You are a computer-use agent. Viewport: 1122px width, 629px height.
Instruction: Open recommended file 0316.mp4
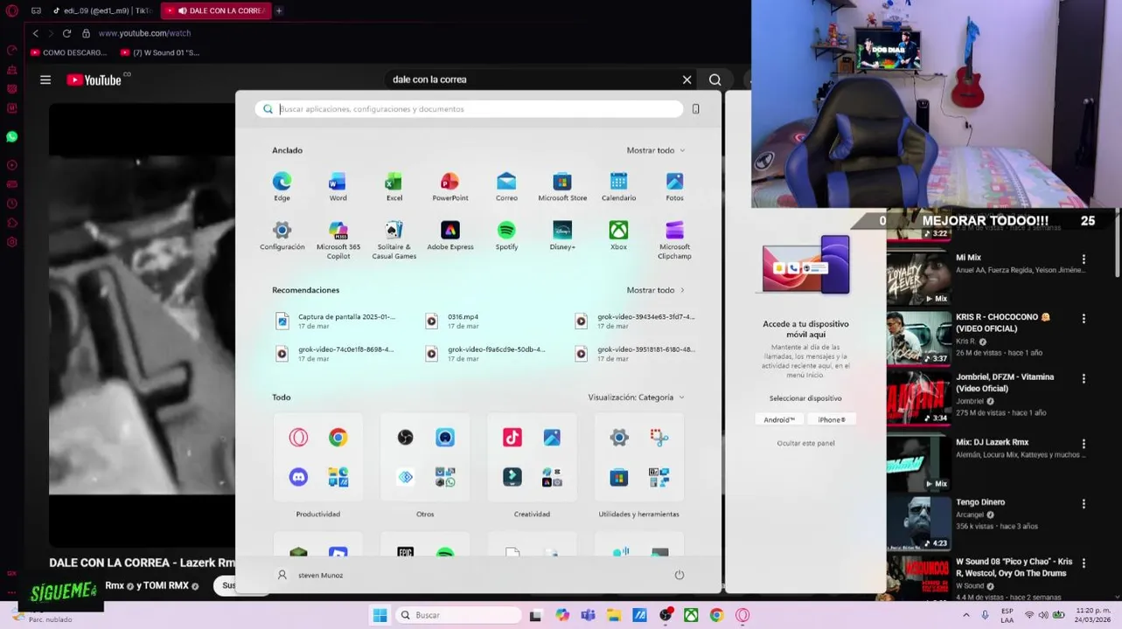click(x=455, y=321)
